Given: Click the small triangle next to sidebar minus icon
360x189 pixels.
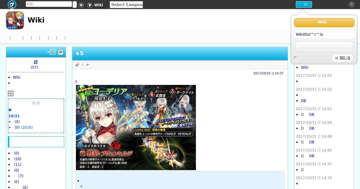Looking at the screenshot, I should 48,52.
